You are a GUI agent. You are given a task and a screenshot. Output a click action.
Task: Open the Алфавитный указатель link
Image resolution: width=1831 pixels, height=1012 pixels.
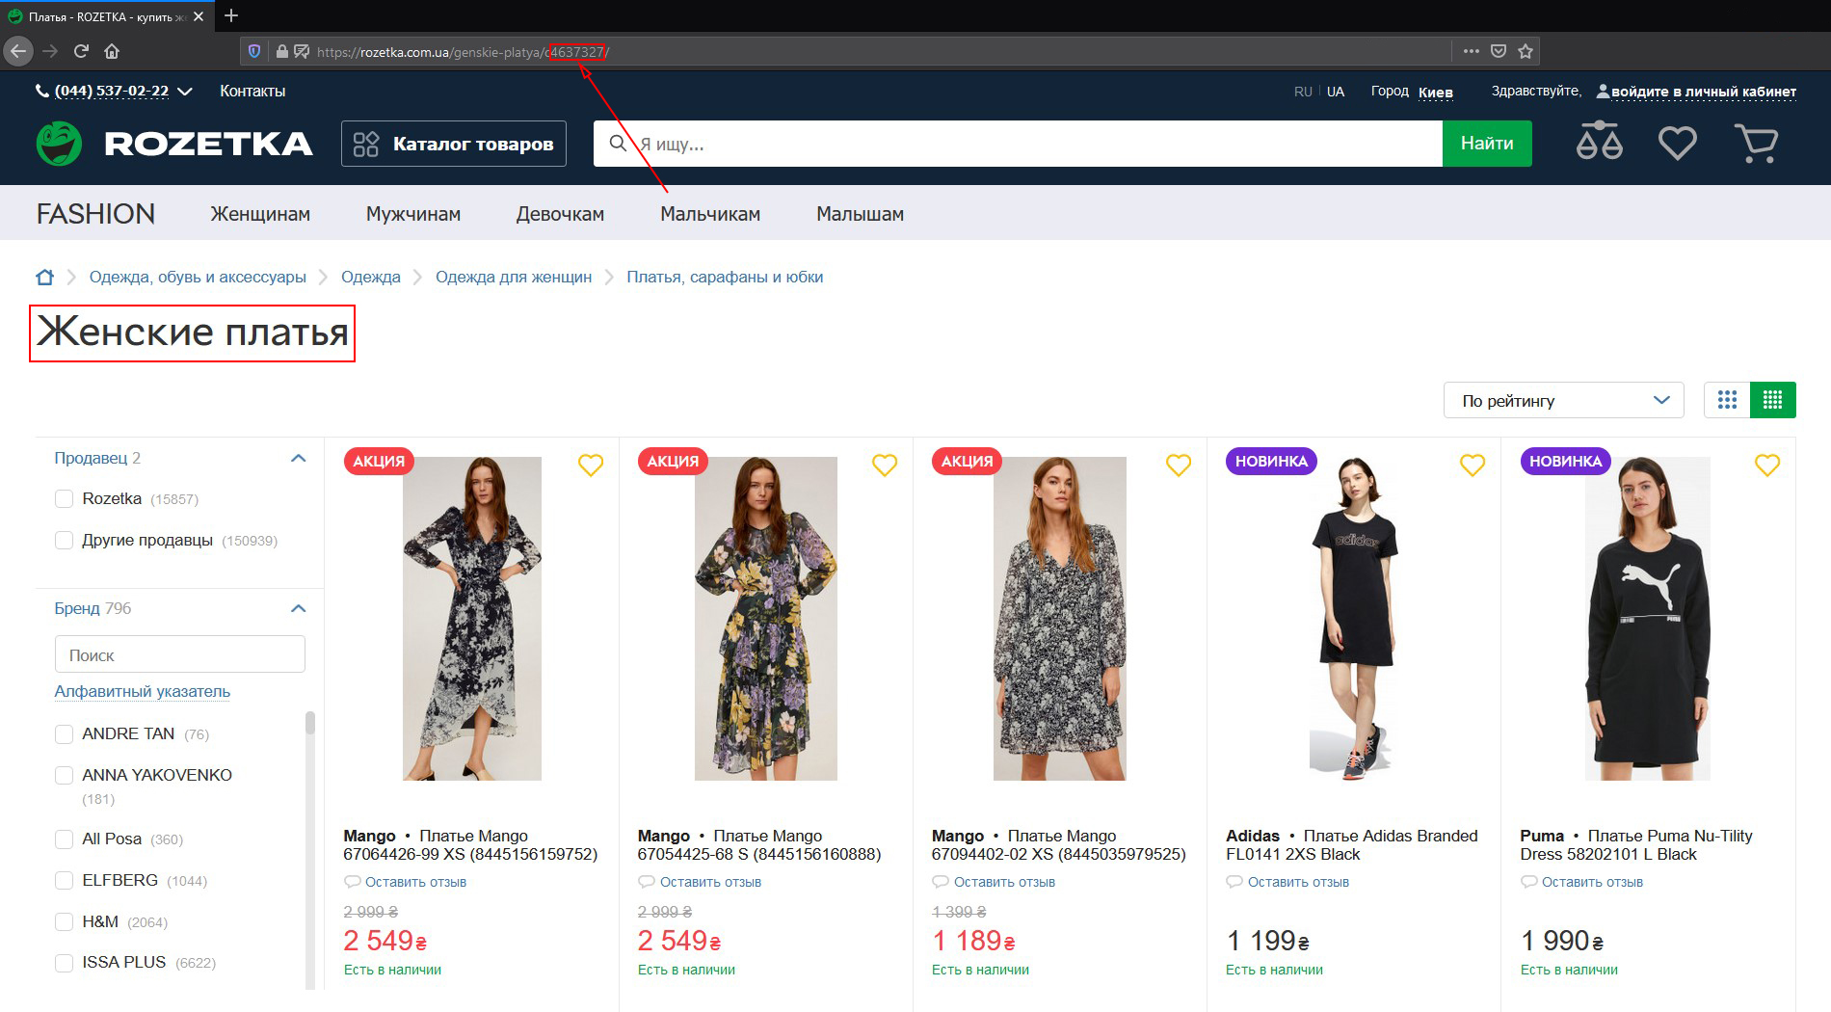tap(142, 692)
